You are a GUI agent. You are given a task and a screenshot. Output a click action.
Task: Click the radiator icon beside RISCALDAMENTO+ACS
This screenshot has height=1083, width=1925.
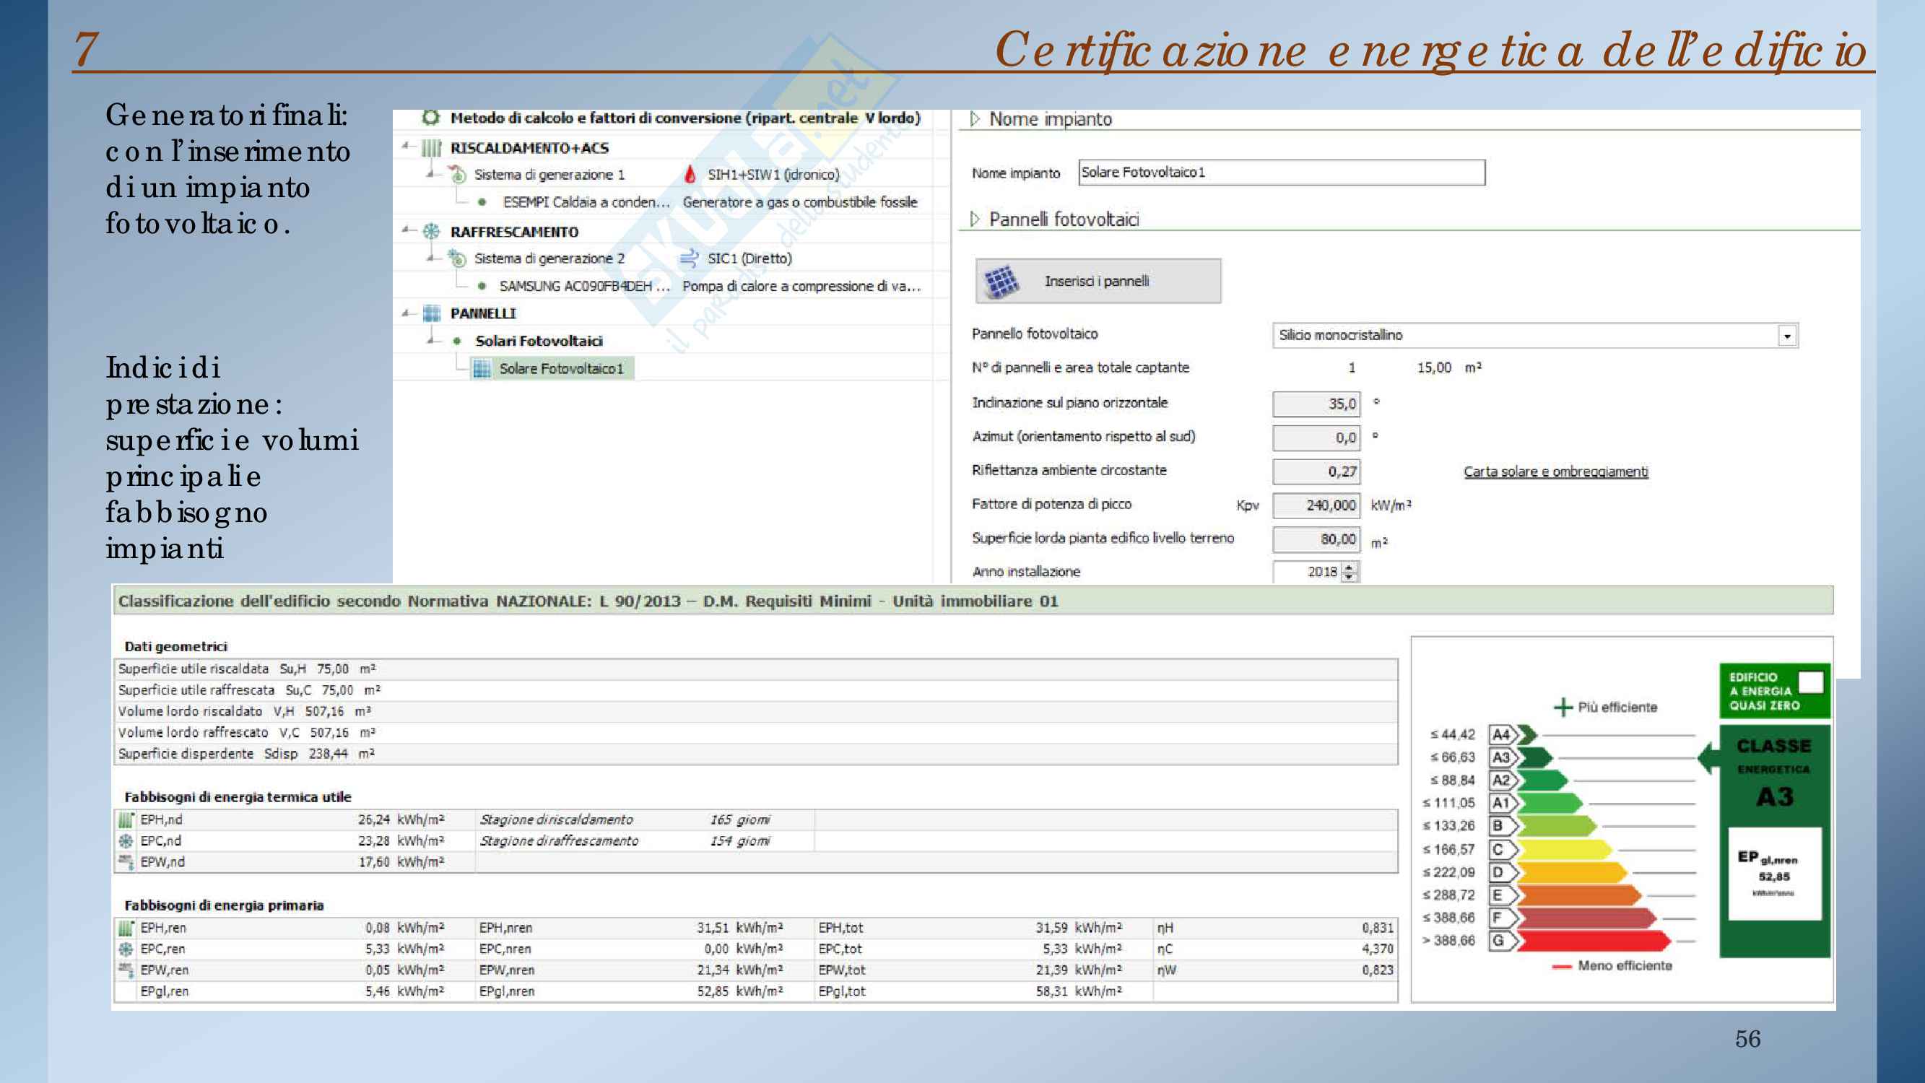pyautogui.click(x=432, y=148)
